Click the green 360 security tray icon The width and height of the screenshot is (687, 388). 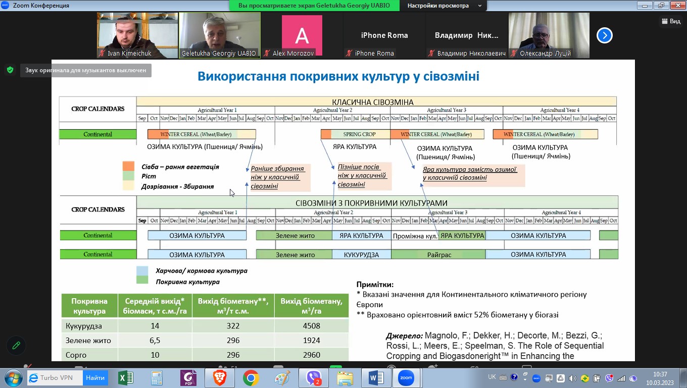(x=585, y=378)
